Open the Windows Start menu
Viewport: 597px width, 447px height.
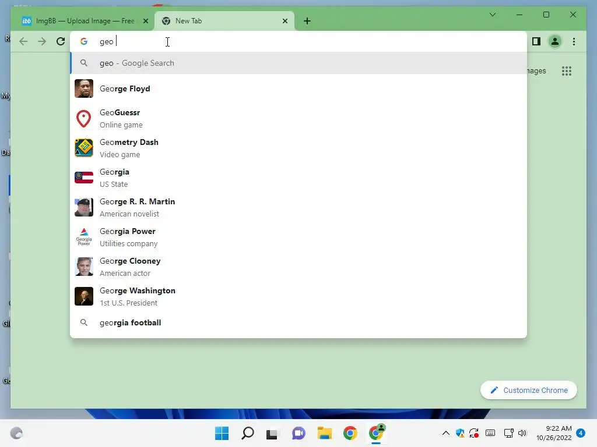pos(222,433)
